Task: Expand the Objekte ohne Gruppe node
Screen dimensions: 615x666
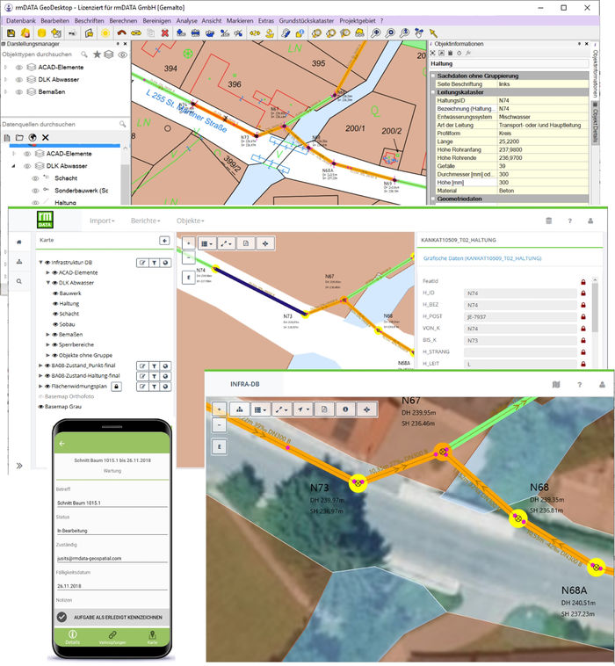Action: point(48,355)
